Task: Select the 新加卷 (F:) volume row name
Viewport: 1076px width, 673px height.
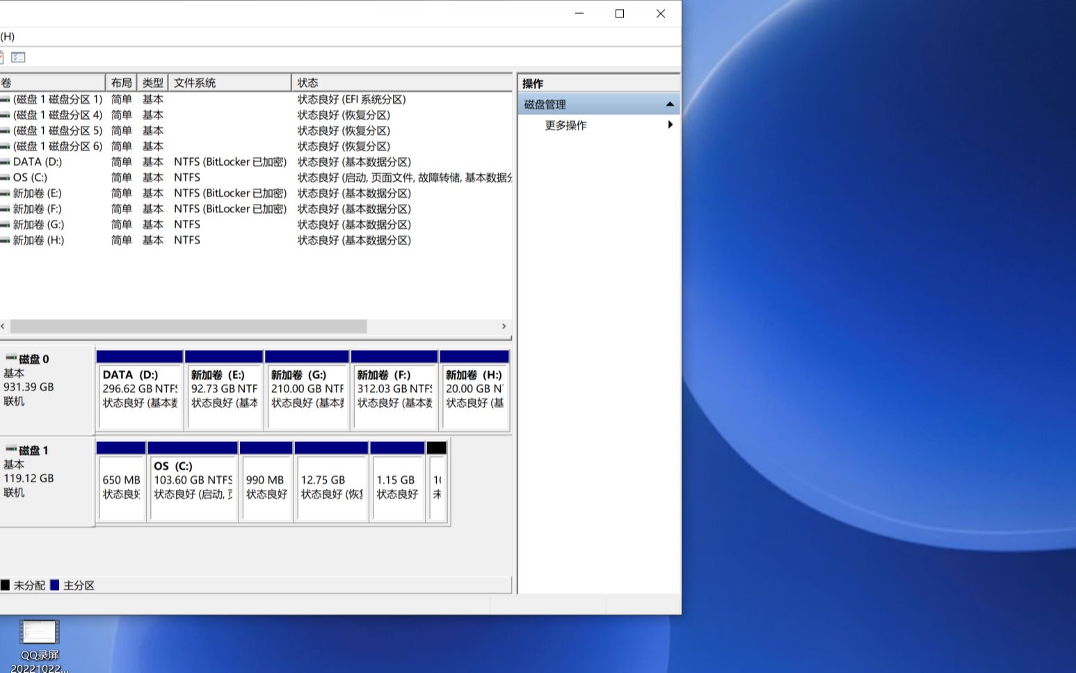Action: pyautogui.click(x=37, y=209)
